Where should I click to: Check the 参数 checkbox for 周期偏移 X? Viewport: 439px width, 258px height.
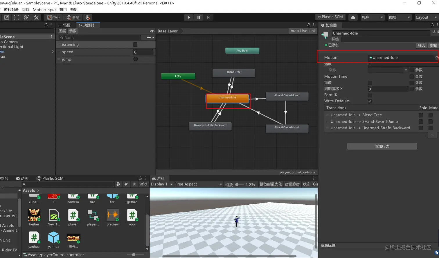(411, 89)
